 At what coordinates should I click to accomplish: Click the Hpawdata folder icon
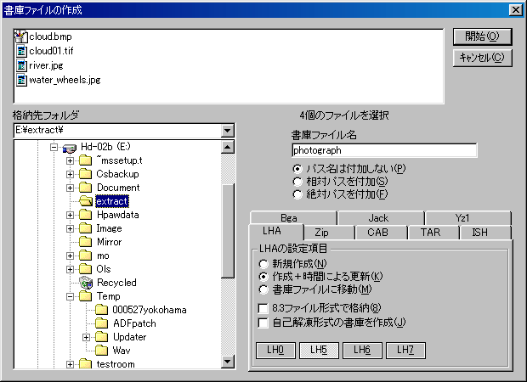(x=85, y=215)
